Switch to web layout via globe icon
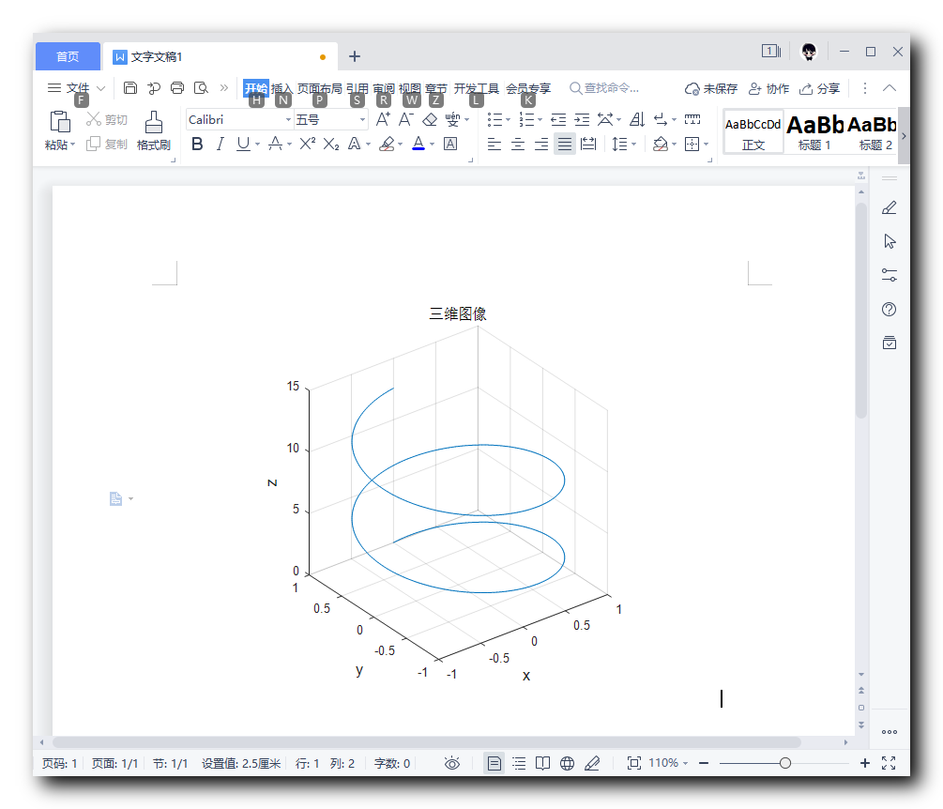The width and height of the screenshot is (943, 809). click(567, 763)
